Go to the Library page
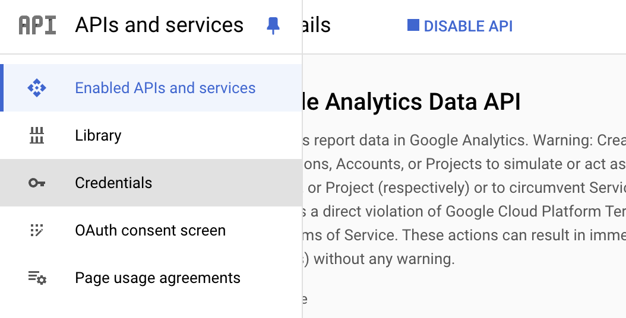 click(151, 135)
